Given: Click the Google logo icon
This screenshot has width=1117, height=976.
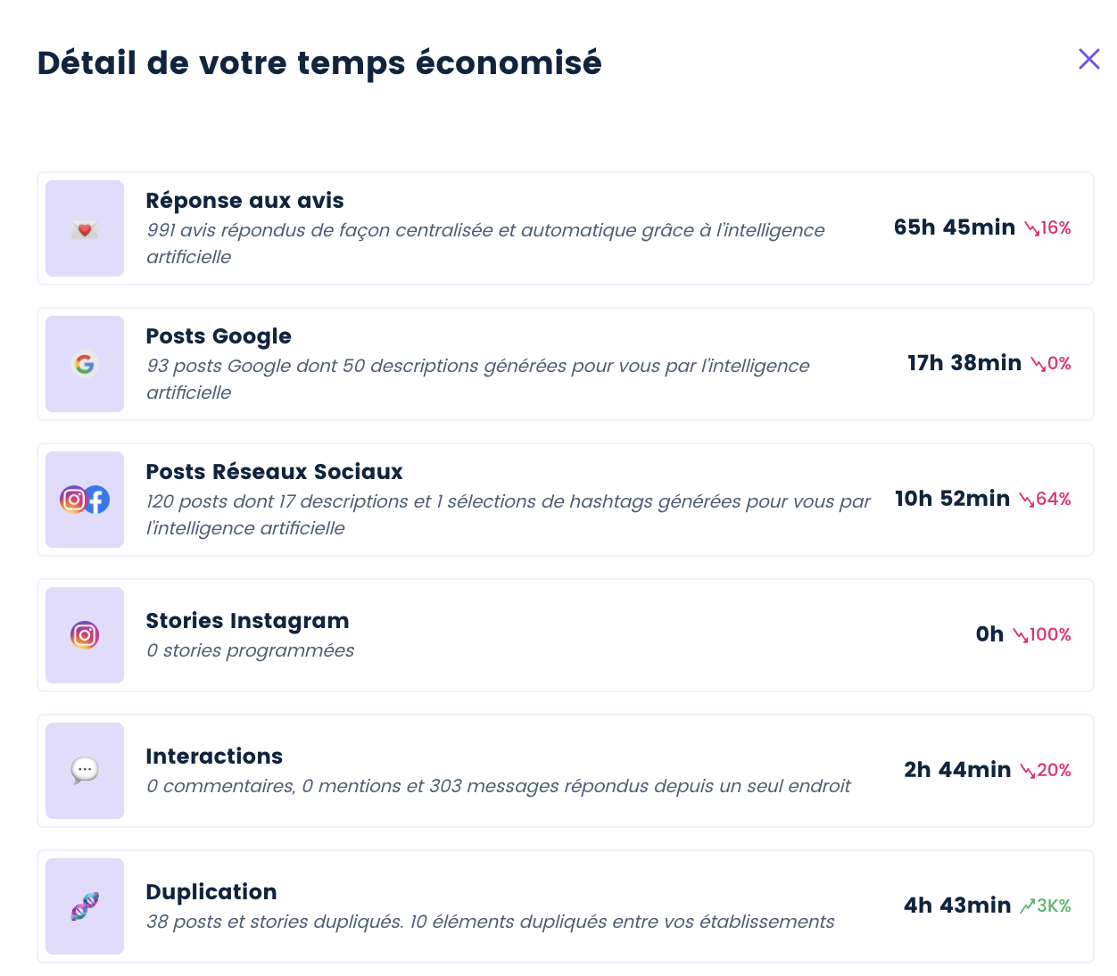Looking at the screenshot, I should tap(85, 364).
